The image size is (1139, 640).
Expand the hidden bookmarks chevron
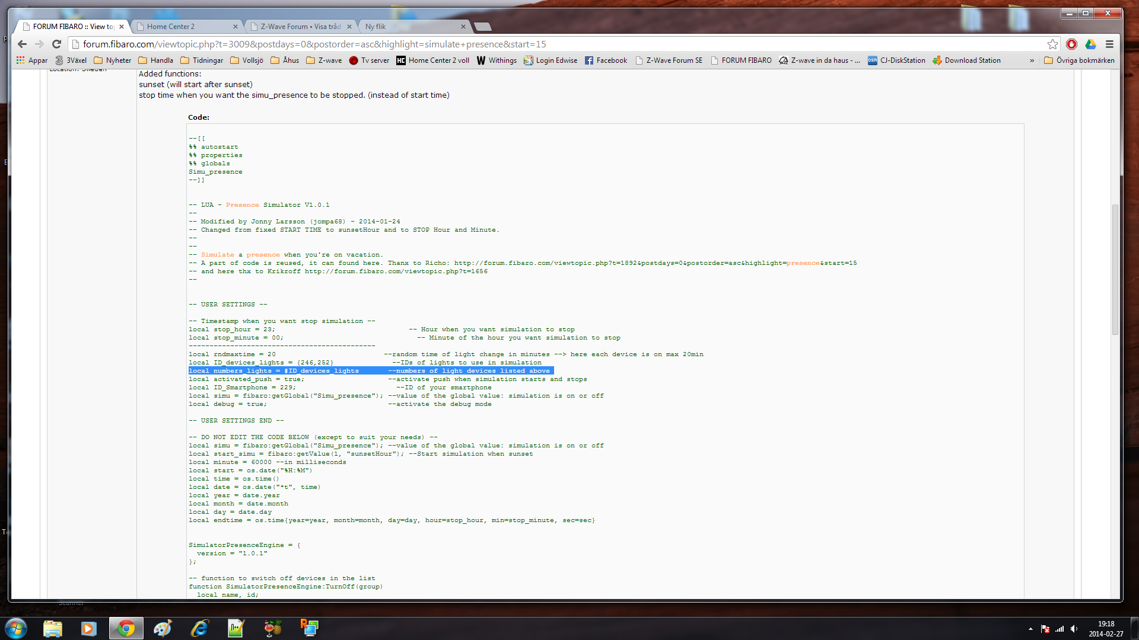click(x=1032, y=60)
